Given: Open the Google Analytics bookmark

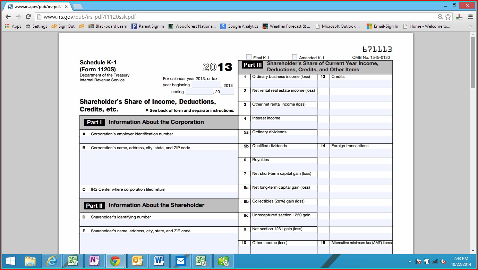Looking at the screenshot, I should 239,26.
